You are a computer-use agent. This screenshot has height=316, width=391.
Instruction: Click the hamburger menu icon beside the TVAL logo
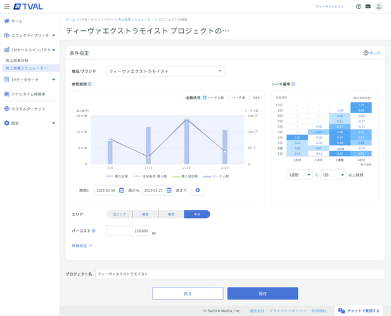(7, 6)
